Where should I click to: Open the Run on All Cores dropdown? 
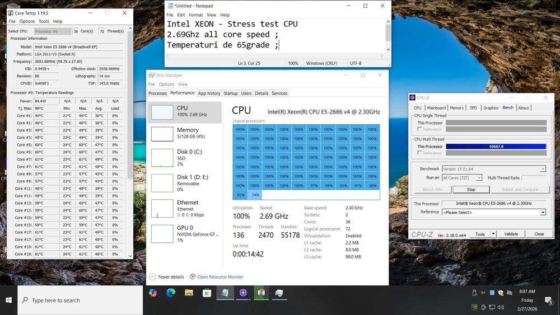pos(462,178)
